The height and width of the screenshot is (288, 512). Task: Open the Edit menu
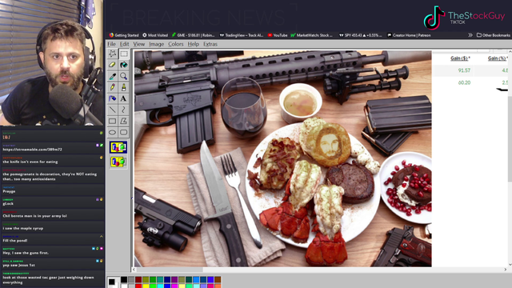point(124,44)
